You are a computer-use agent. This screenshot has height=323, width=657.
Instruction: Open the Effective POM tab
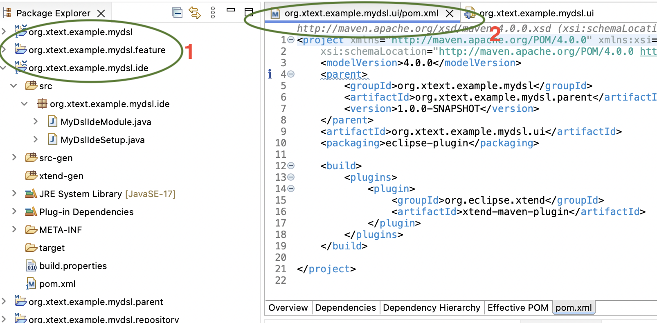[x=517, y=308]
